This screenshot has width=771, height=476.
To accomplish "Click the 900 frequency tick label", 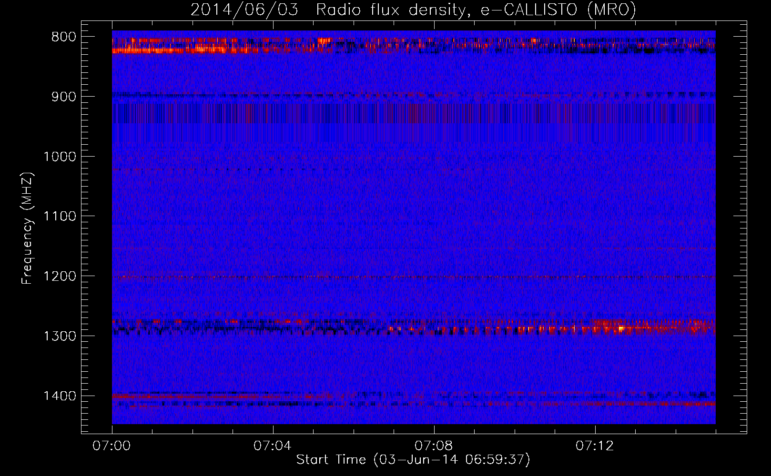I will 64,97.
